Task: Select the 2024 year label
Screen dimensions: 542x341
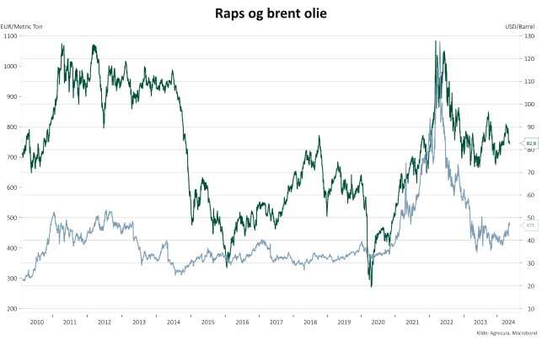Action: point(507,322)
